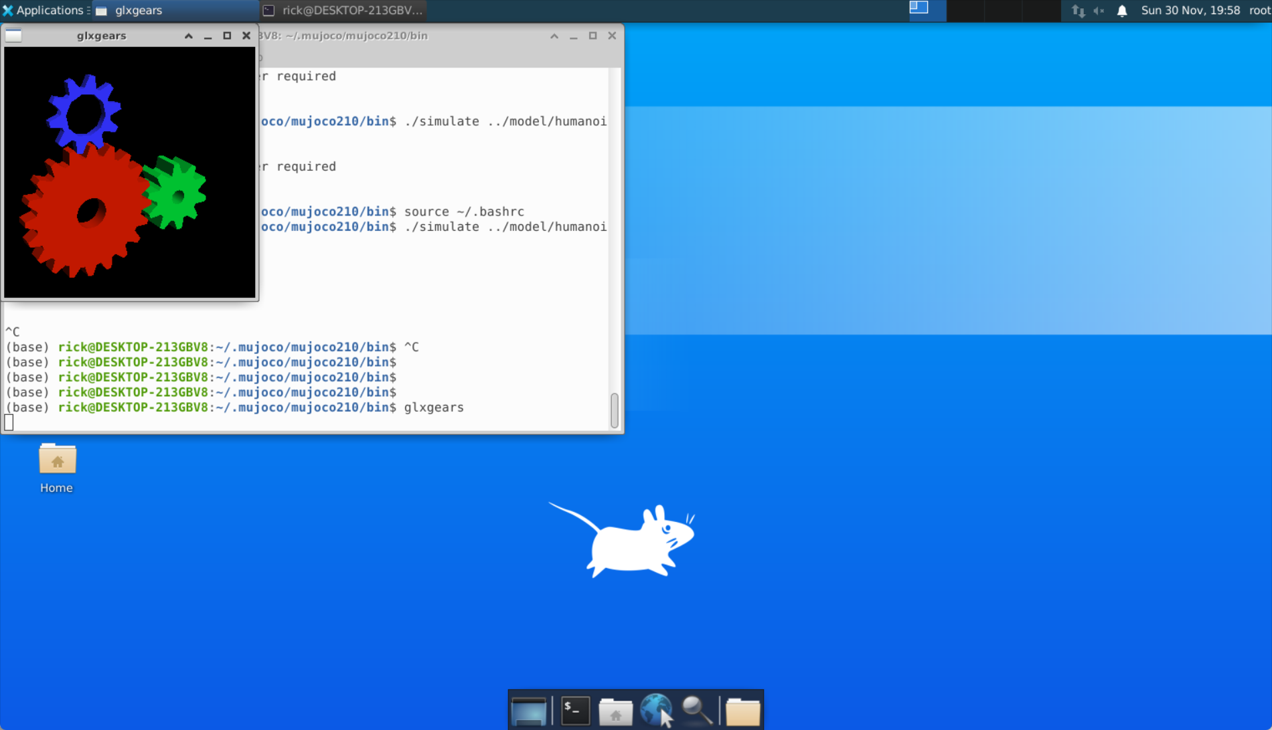Click the date and time clock
Screen dimensions: 1272x730
tap(1190, 11)
